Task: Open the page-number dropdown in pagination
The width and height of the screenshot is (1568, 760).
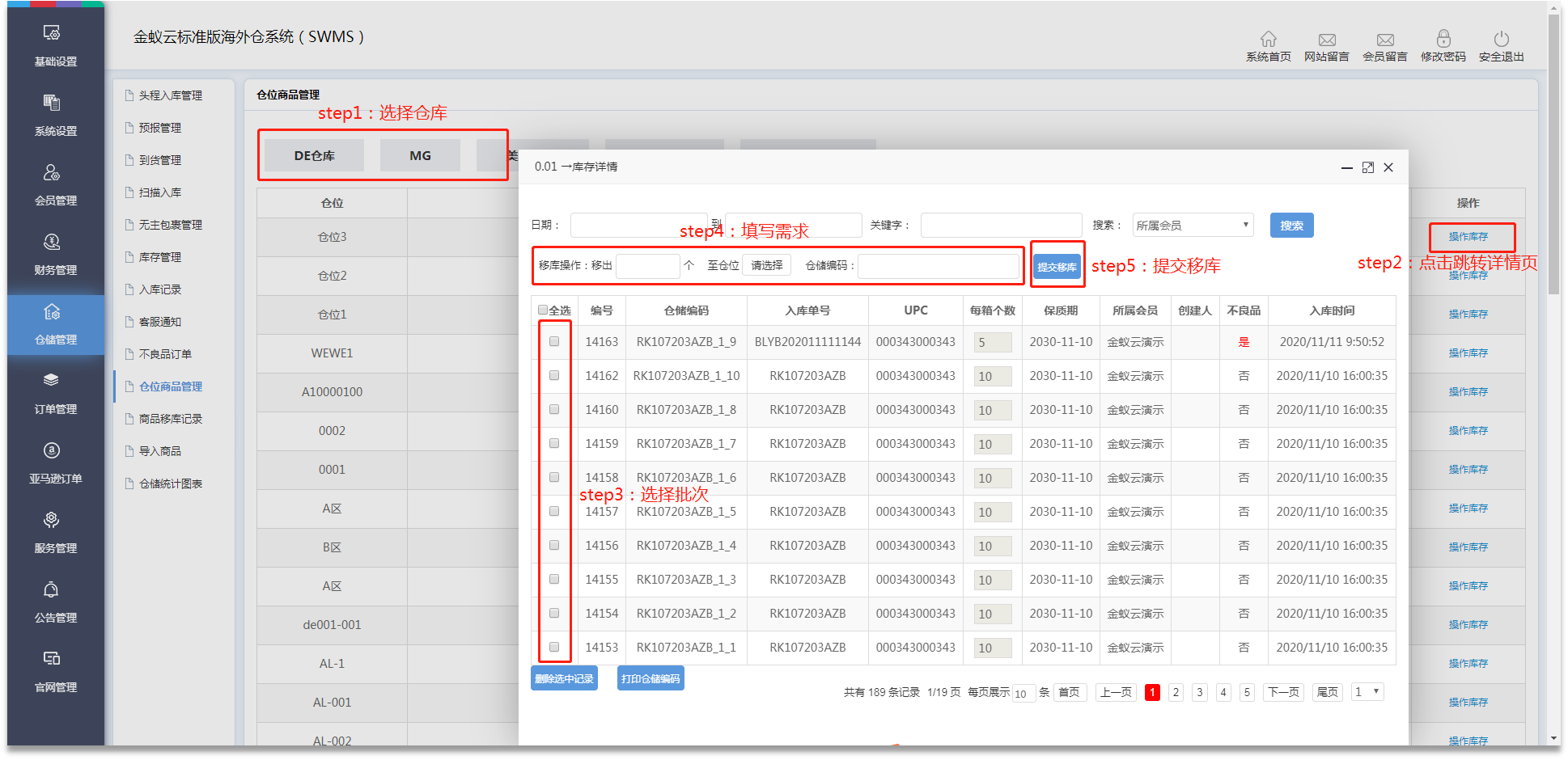Action: [1367, 692]
